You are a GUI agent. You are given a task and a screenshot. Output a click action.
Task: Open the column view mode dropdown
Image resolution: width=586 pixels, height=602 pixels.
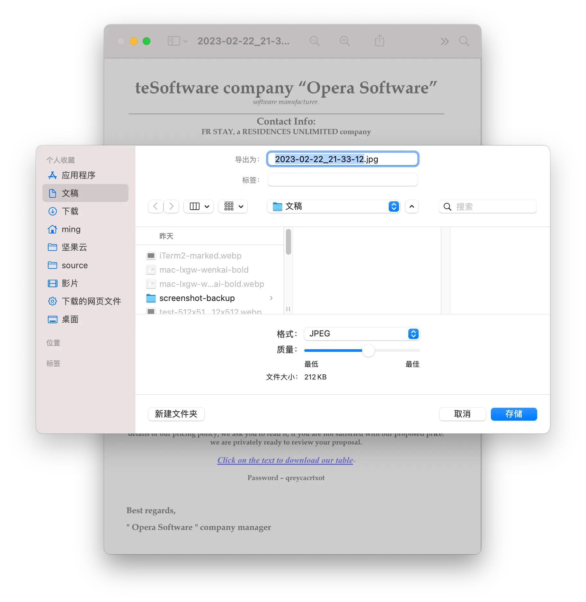coord(199,206)
